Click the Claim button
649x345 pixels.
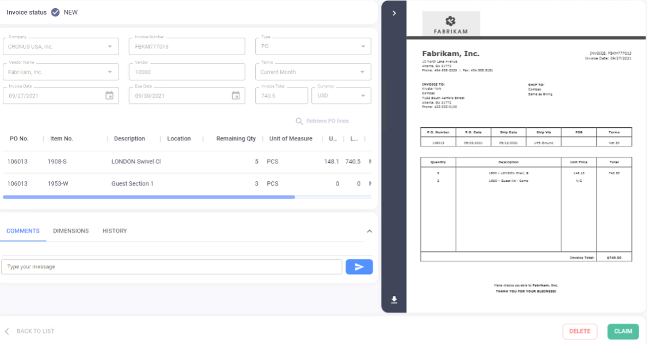coord(623,331)
